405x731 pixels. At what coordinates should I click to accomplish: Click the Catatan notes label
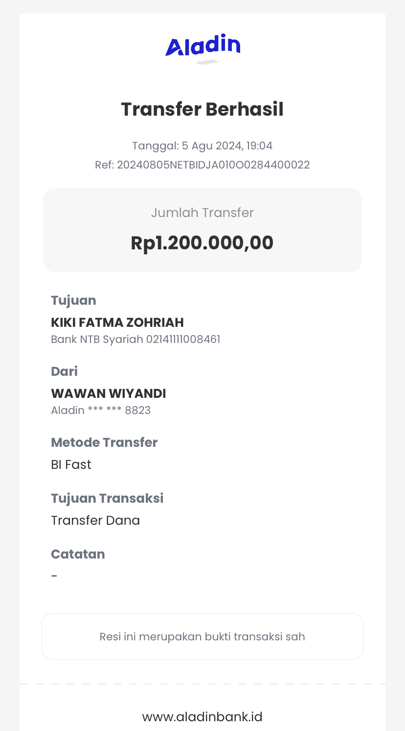click(x=78, y=554)
